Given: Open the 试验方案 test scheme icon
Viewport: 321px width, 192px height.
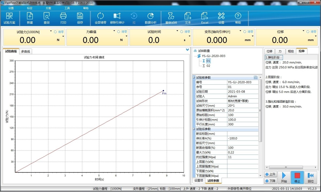Looking at the screenshot, I should click(x=9, y=18).
